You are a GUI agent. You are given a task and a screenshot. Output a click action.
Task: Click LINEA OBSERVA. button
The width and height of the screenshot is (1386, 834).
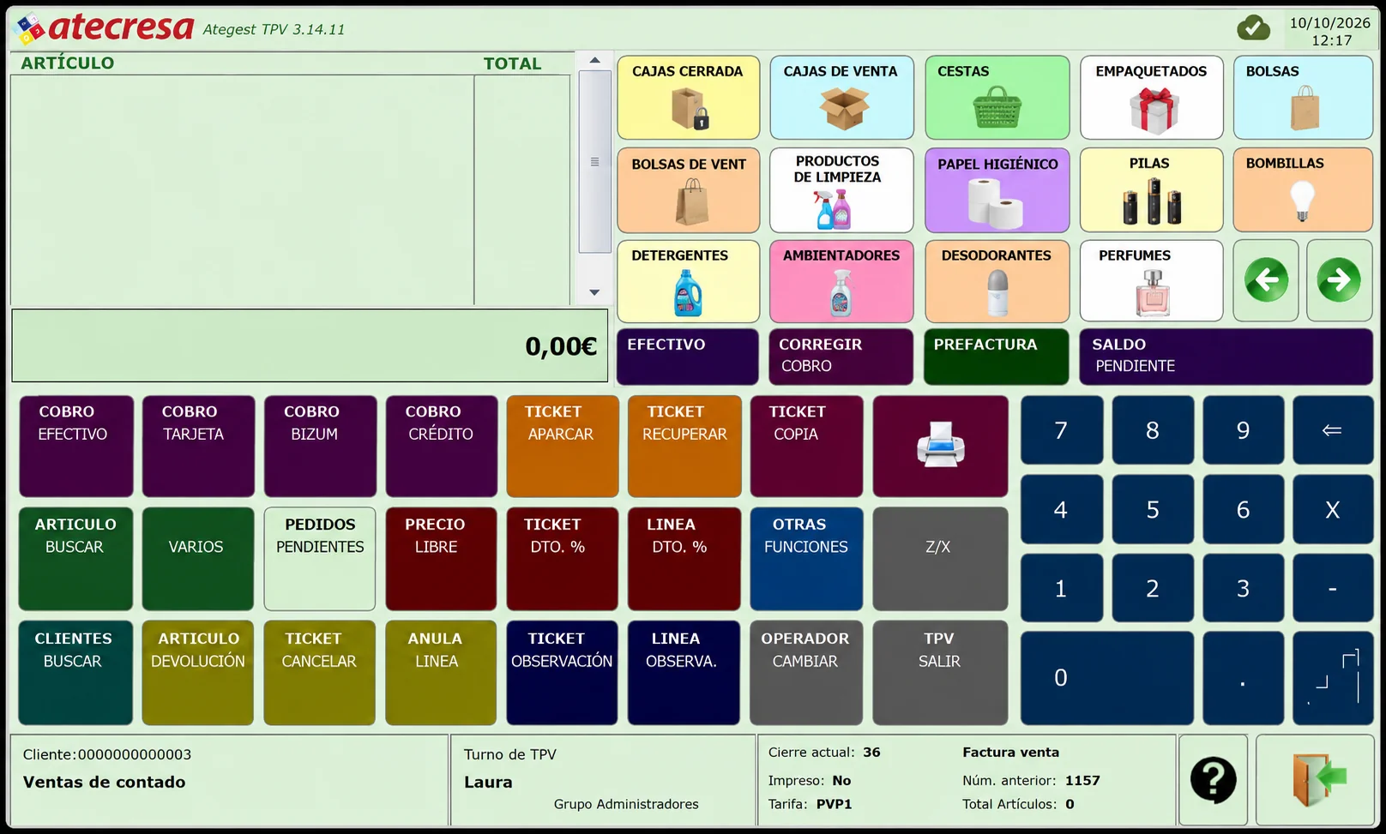click(684, 673)
